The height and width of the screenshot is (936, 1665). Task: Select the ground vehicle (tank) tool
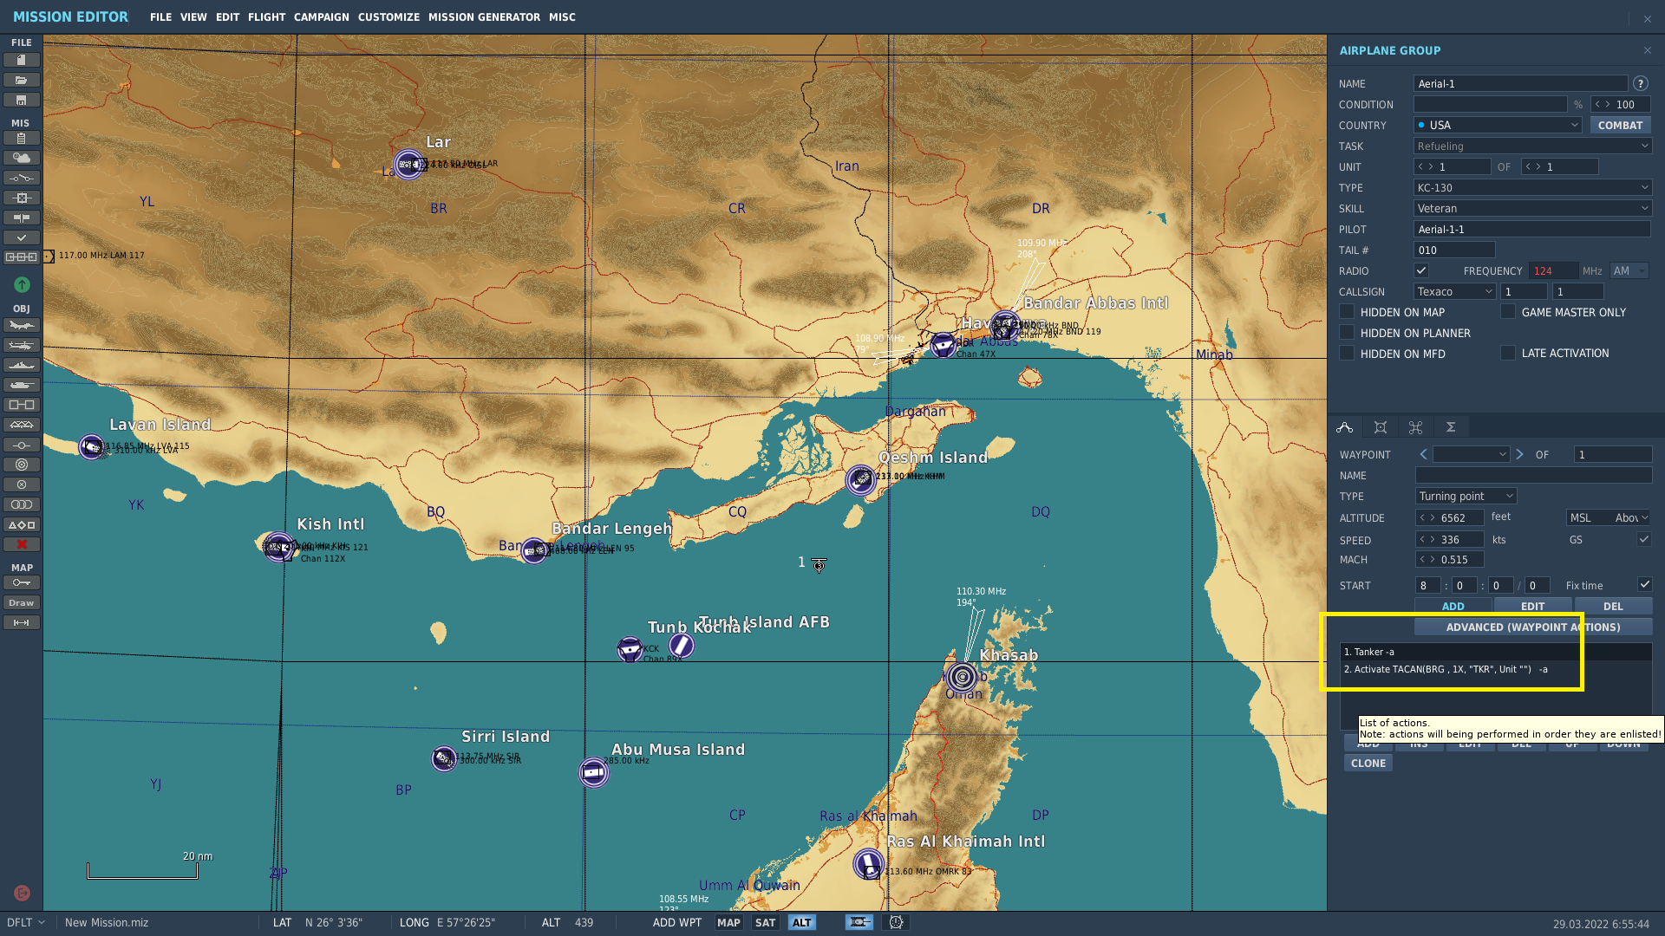(22, 385)
